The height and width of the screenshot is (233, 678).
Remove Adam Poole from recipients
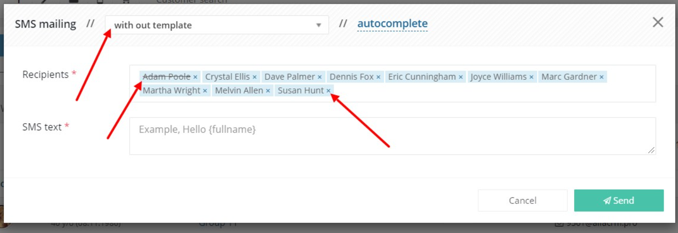tap(195, 77)
